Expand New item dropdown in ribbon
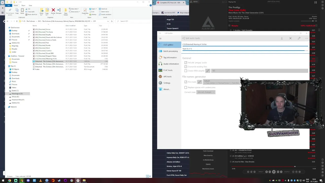This screenshot has height=183, width=325. (x=74, y=9)
